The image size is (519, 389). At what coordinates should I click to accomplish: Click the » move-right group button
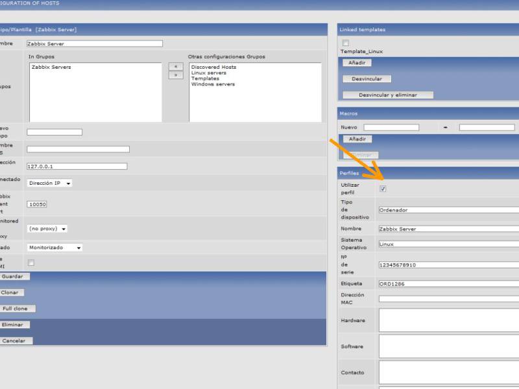point(175,75)
